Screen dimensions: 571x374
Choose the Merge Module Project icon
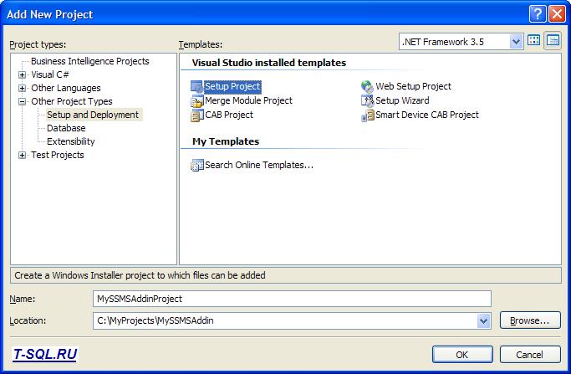pos(196,101)
